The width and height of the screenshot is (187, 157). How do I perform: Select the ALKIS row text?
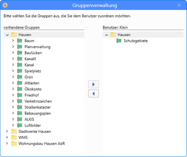[29, 119]
